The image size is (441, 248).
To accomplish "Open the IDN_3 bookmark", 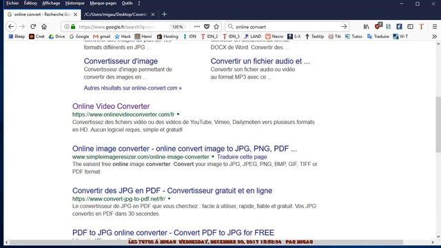I will tap(231, 37).
